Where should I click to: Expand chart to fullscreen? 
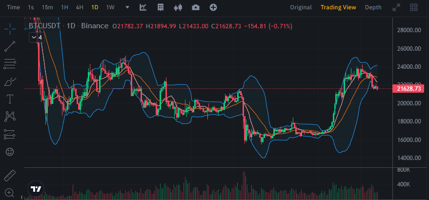(x=396, y=7)
